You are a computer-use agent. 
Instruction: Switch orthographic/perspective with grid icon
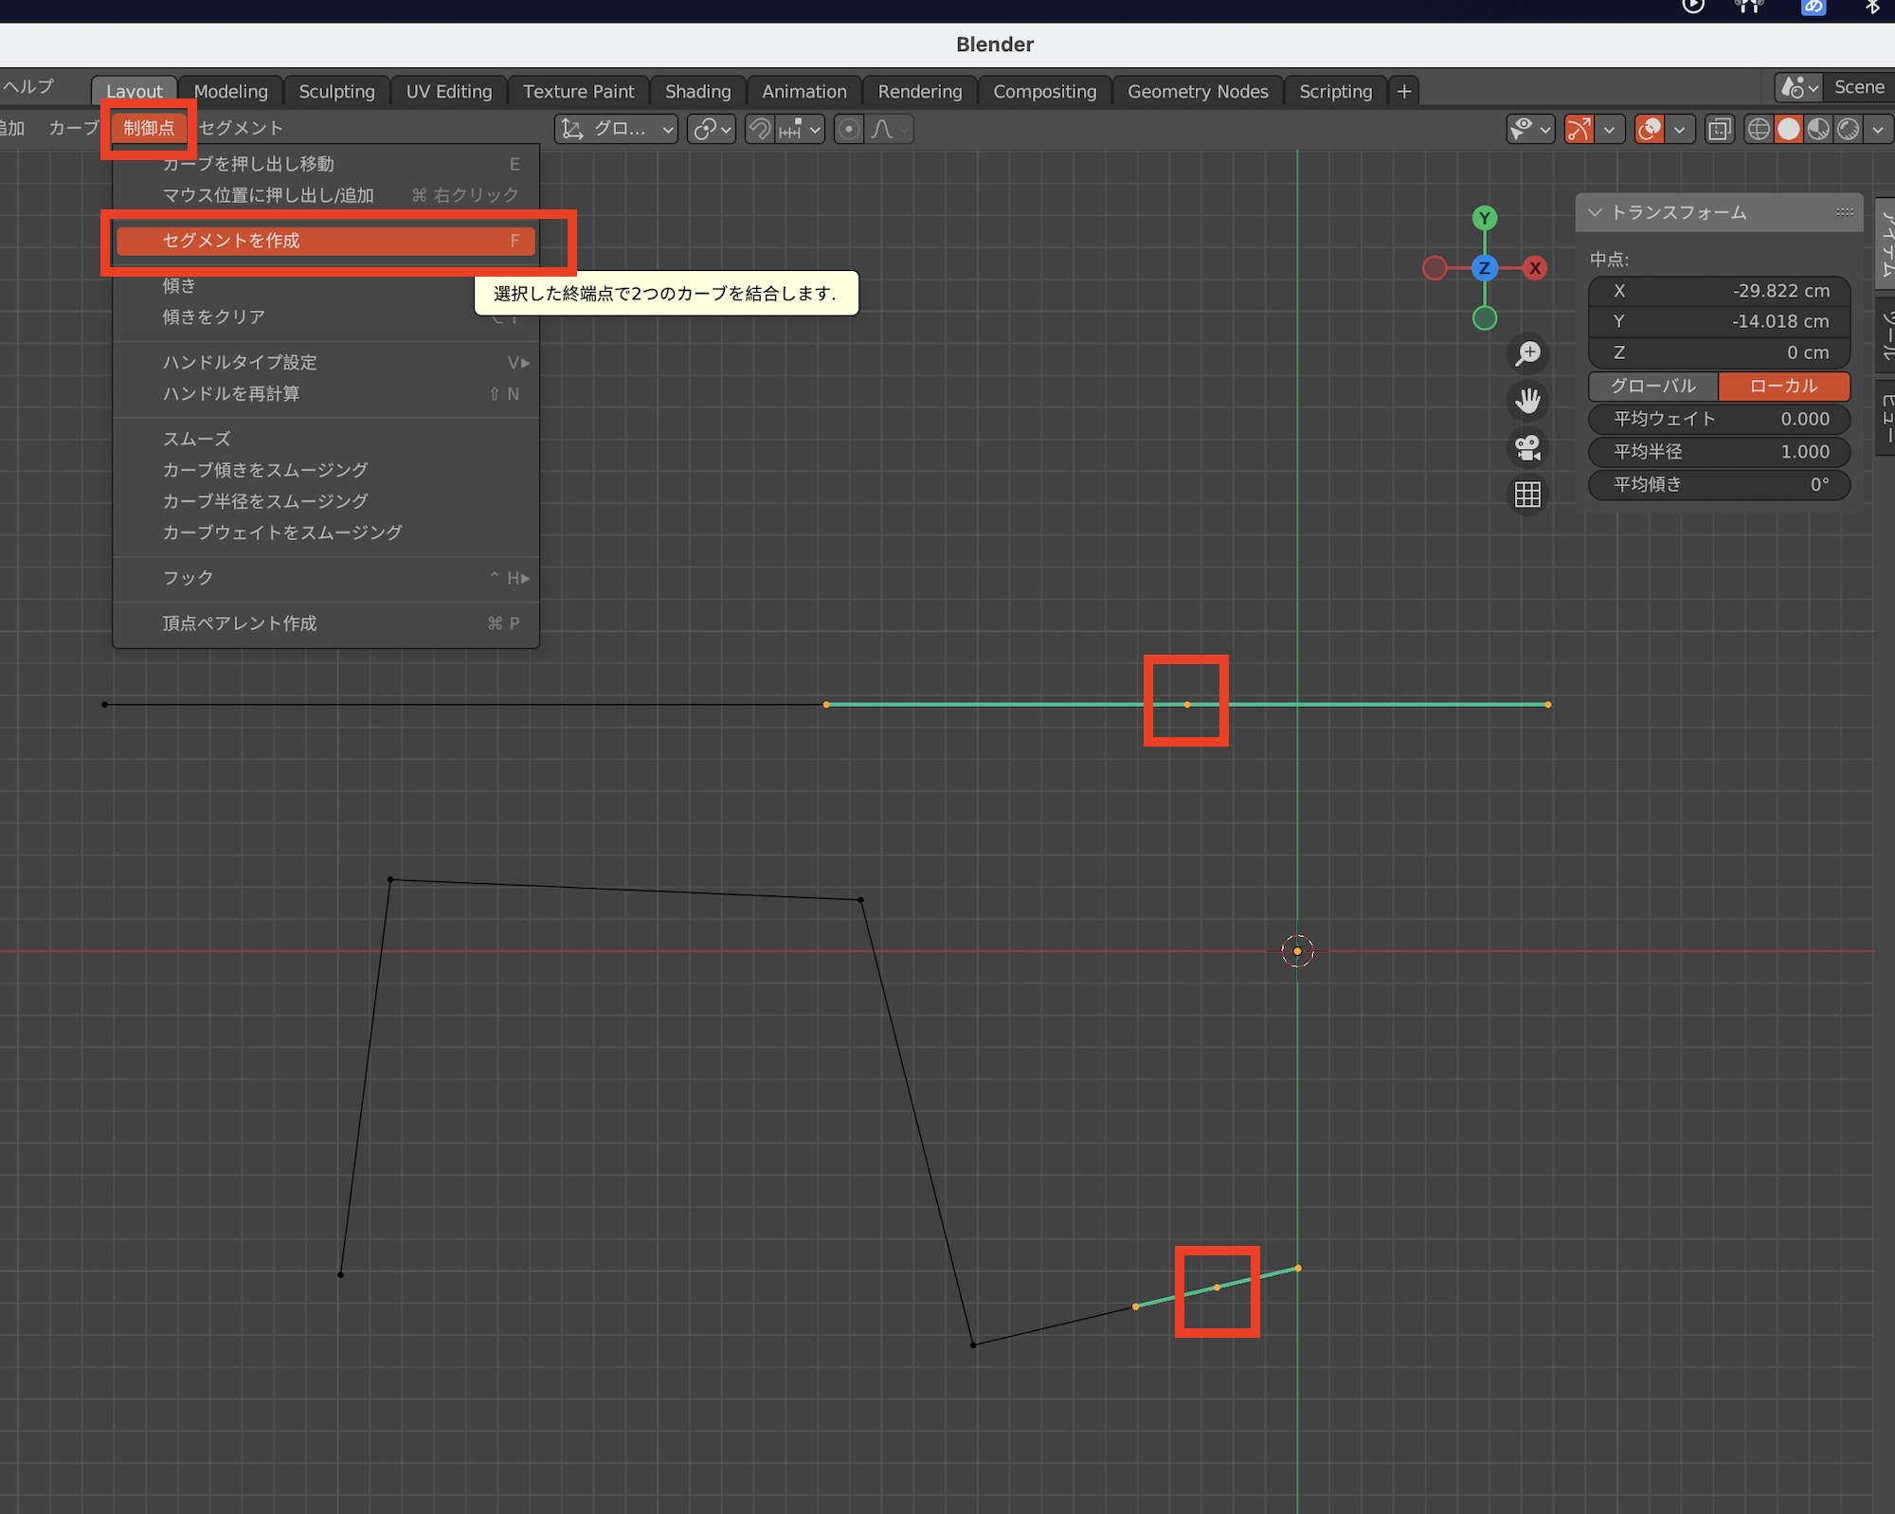(1527, 494)
